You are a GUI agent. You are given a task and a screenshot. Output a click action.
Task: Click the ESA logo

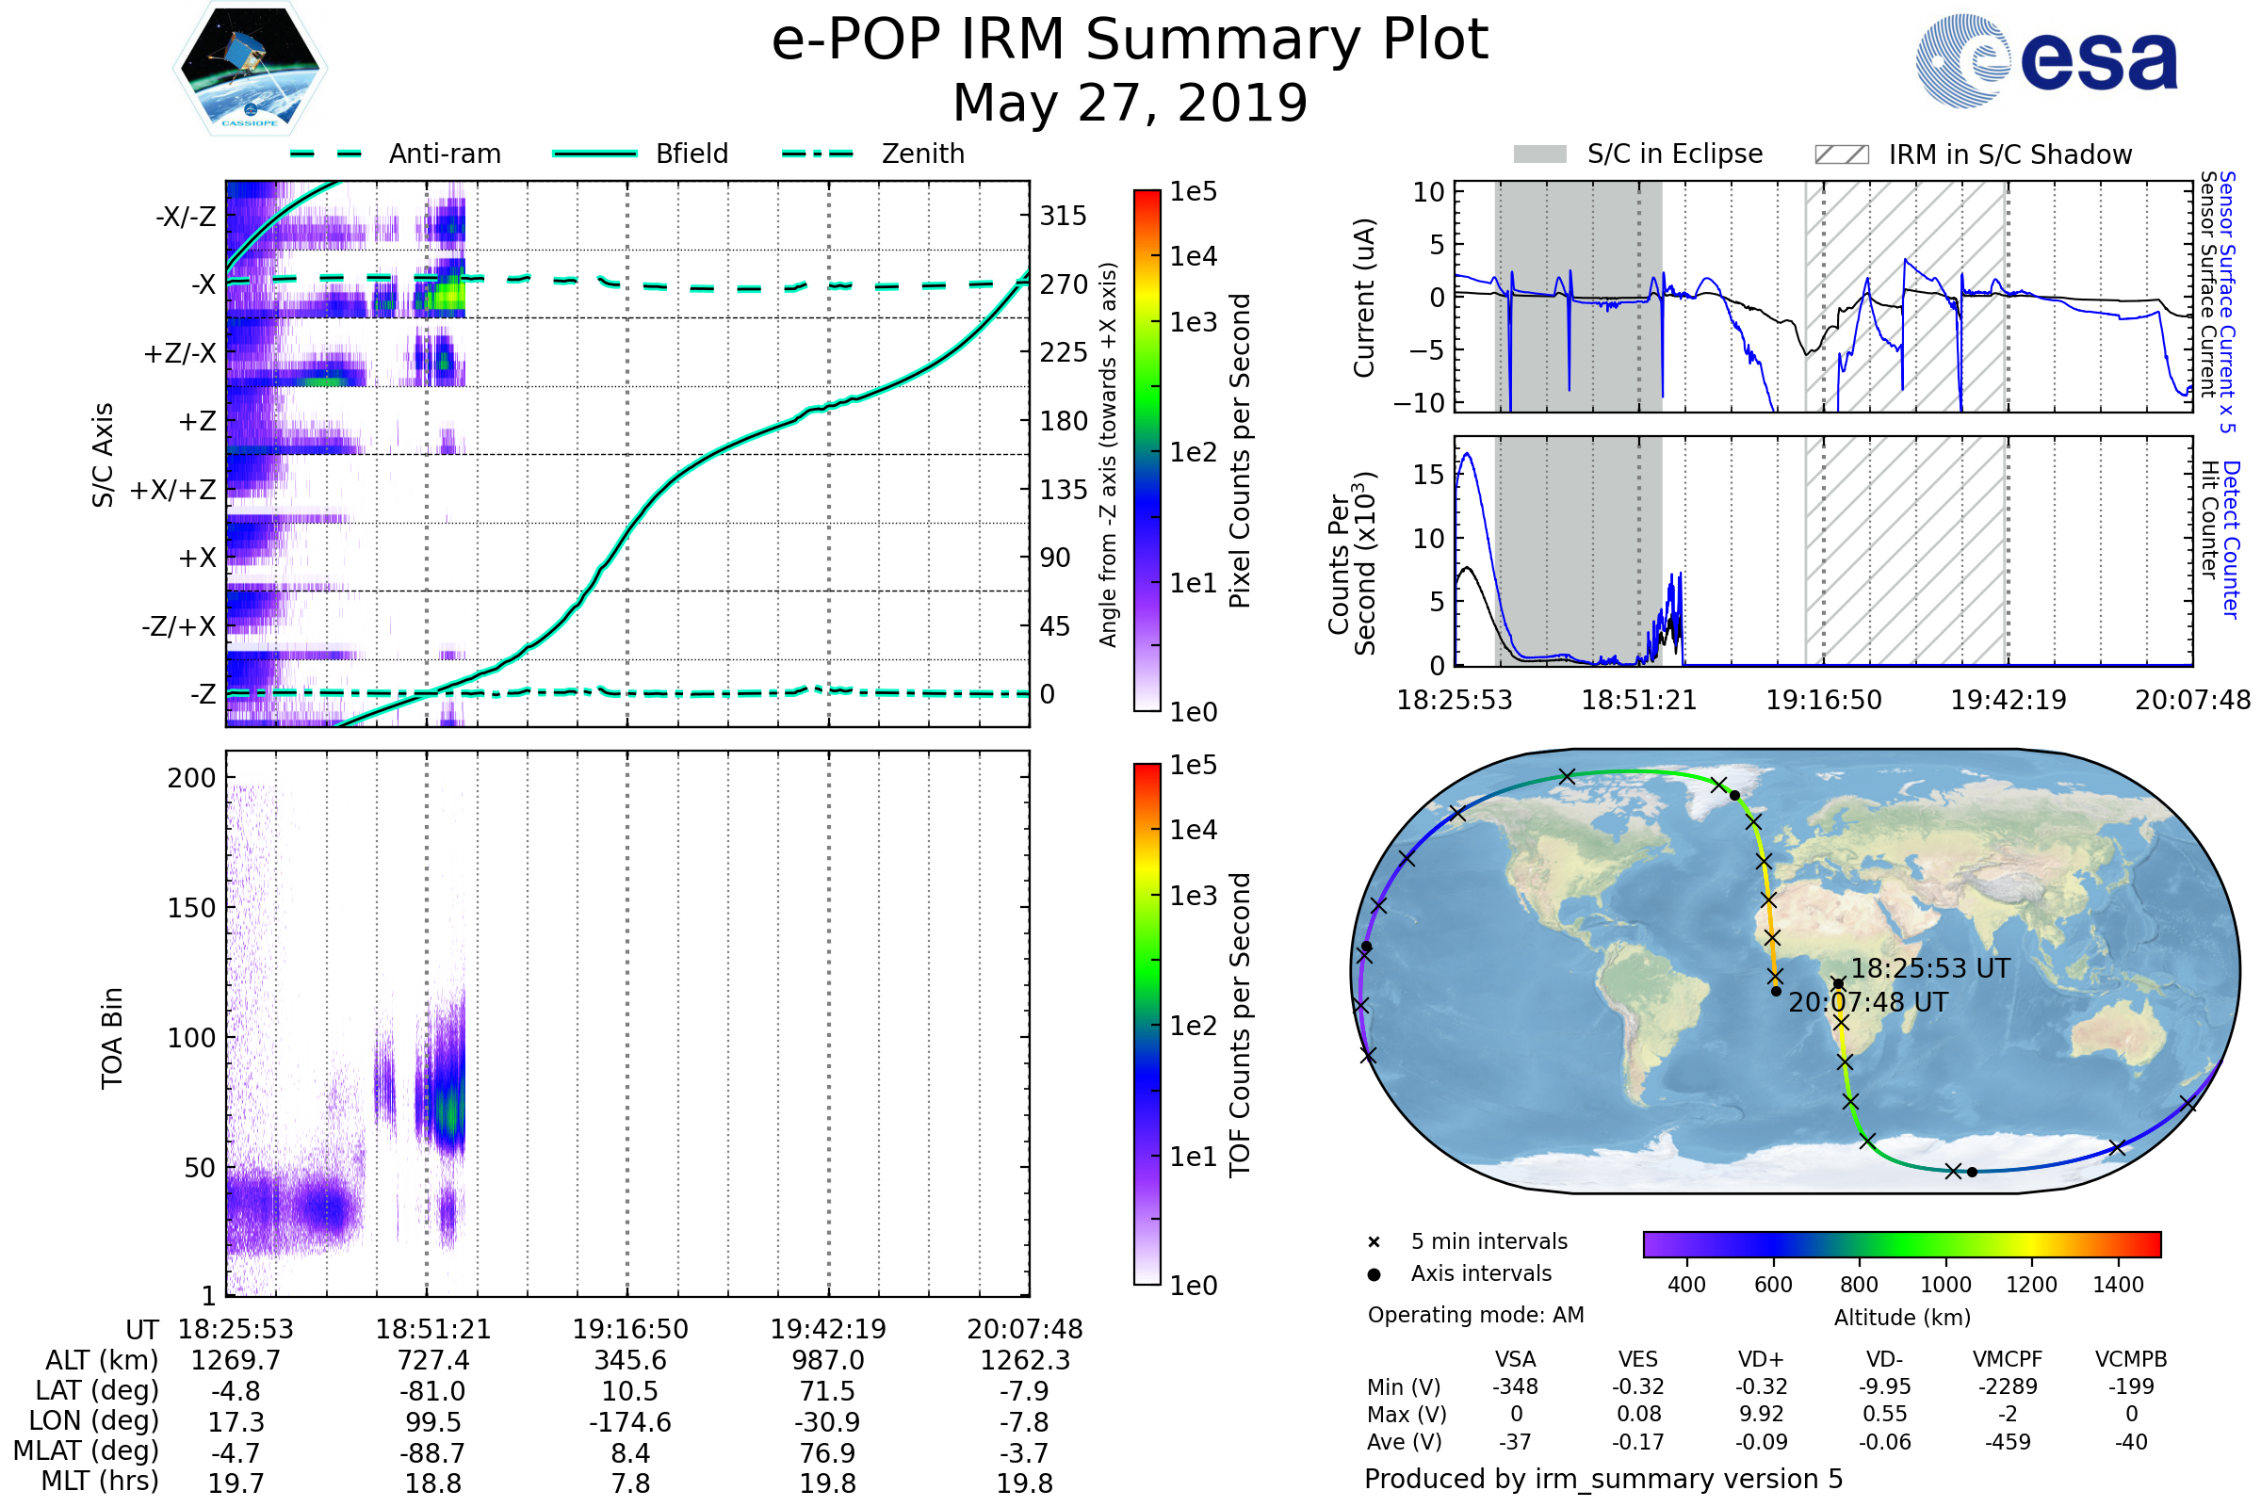point(2047,61)
